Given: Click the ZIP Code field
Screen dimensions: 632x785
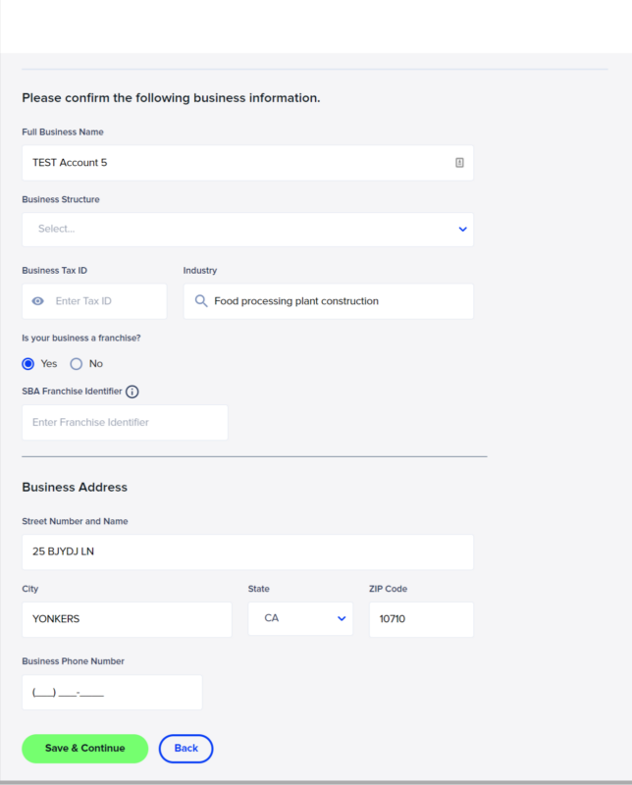Looking at the screenshot, I should click(x=421, y=619).
